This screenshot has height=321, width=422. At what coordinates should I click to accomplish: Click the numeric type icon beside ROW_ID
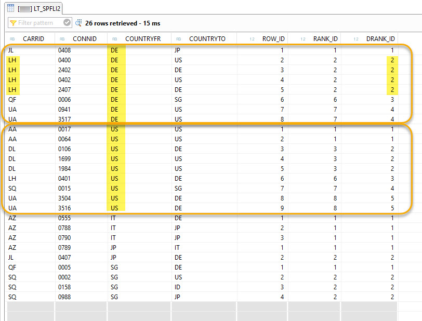click(252, 39)
